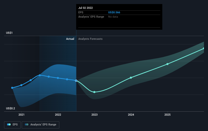
Task: Click the 'No data' range value
Action: coord(113,17)
